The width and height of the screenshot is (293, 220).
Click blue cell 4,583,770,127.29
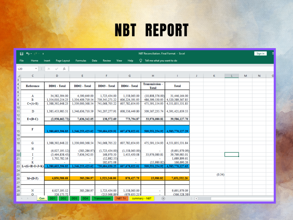tap(177, 129)
